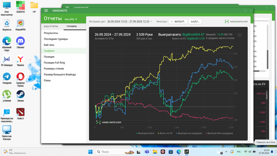Viewport: 277px width, 156px height.
Task: Open Opera browser desktop shortcut
Action: (20, 80)
